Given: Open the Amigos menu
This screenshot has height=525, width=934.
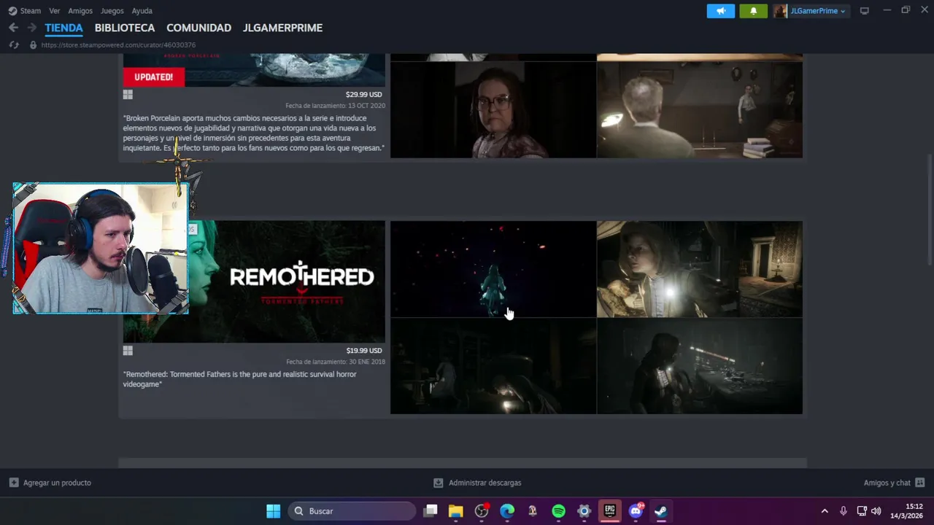Looking at the screenshot, I should pos(80,11).
